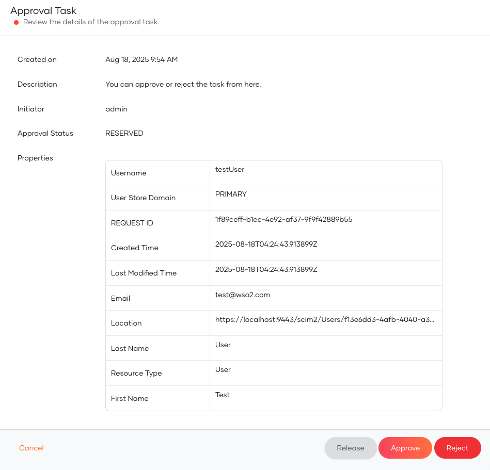The width and height of the screenshot is (490, 470).
Task: Click the orange dot beside the subtitle
Action: [x=17, y=23]
